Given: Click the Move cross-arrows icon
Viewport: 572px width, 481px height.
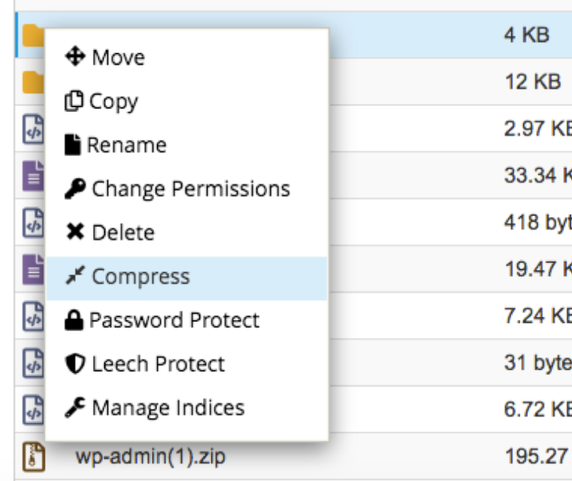Looking at the screenshot, I should [75, 57].
